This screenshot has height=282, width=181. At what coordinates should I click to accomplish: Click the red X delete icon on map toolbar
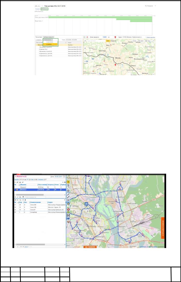click(68, 209)
